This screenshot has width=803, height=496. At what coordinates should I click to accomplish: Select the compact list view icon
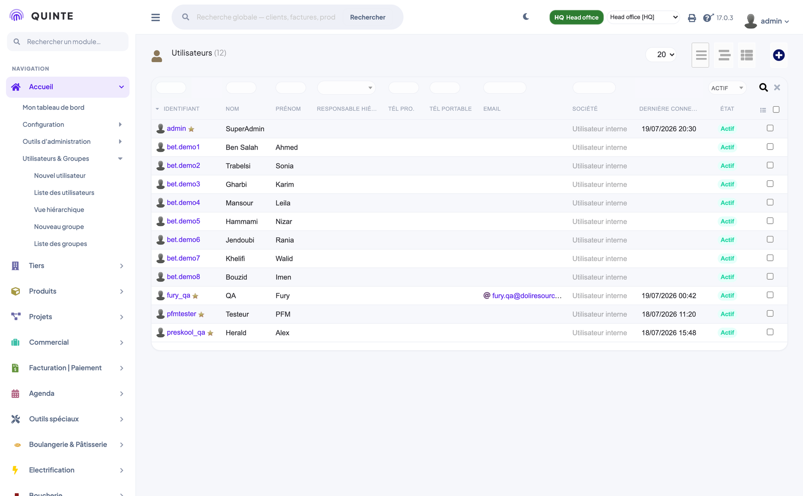tap(701, 55)
